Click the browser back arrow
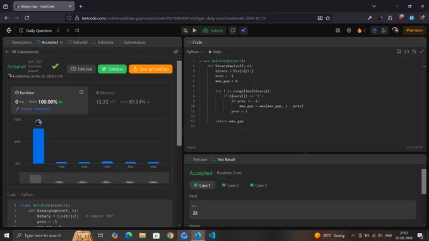Image resolution: width=429 pixels, height=241 pixels. point(7,18)
